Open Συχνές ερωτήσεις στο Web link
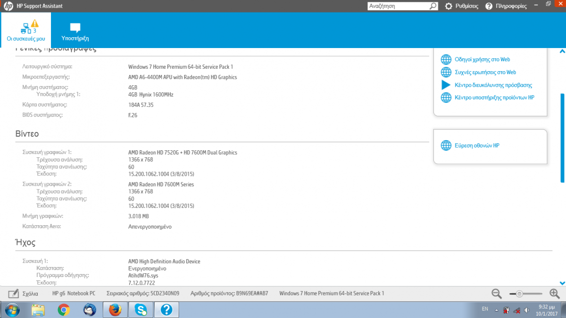 tap(485, 72)
